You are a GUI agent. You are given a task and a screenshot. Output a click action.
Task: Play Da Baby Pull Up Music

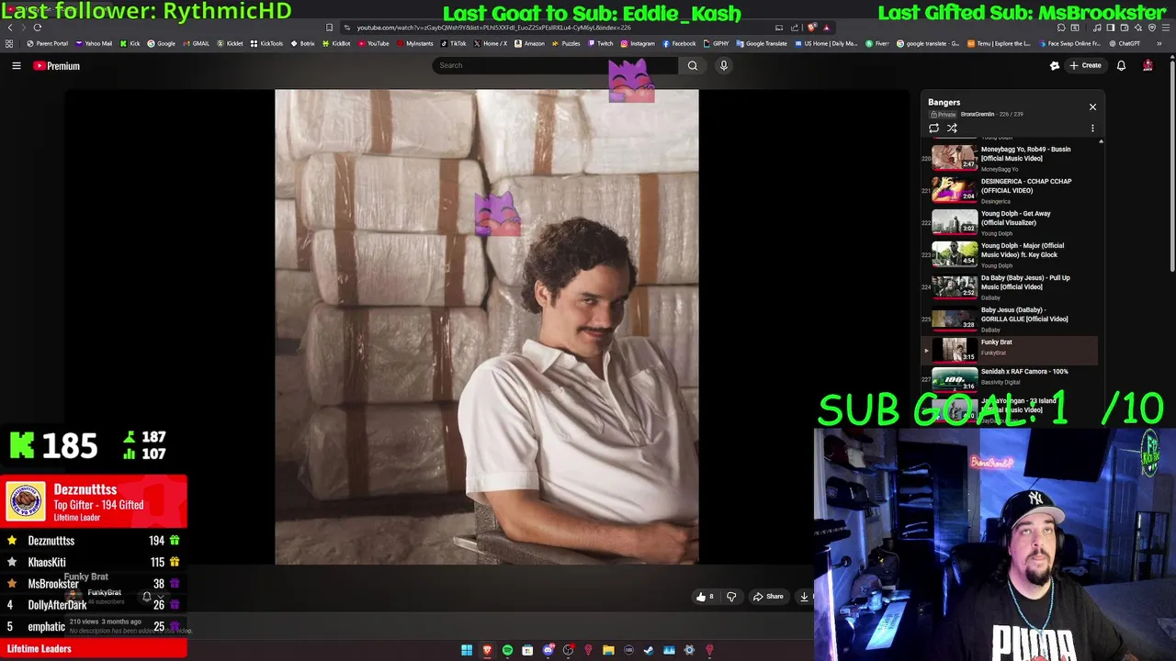(x=1011, y=286)
